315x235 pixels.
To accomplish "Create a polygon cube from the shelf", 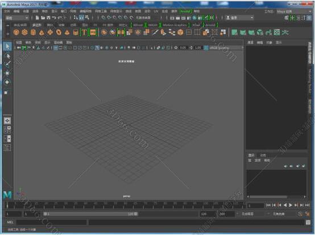I will pos(24,32).
